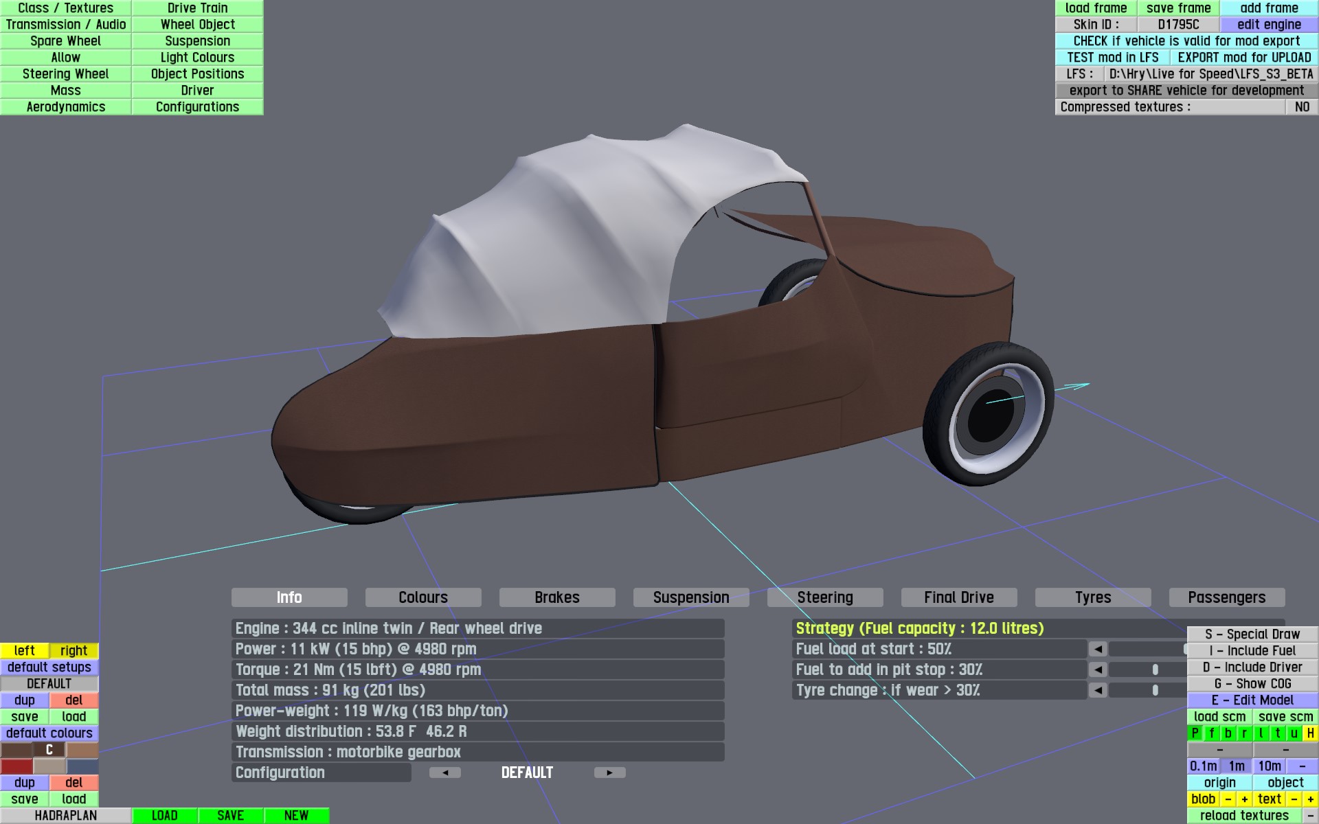Open the Aerodynamics section
Screen dimensions: 1319x824
click(66, 107)
